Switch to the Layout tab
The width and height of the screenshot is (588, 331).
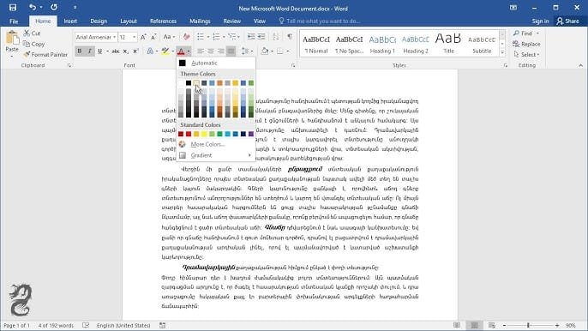tap(129, 21)
